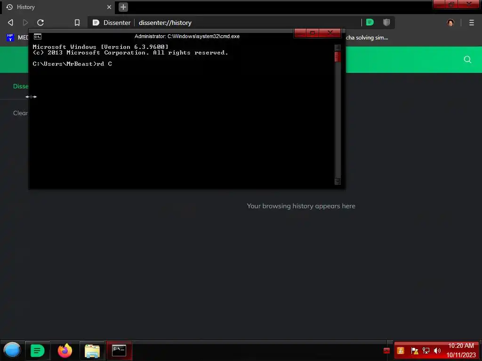Select the History browser tab
482x361 pixels.
point(58,7)
